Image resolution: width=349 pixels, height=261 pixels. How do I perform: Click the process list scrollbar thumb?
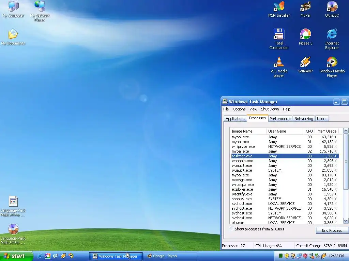[x=346, y=161]
